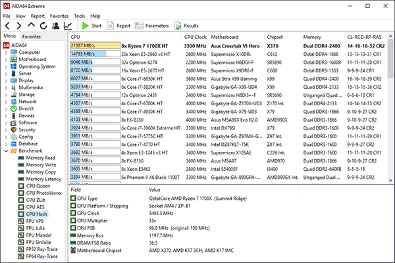The image size is (395, 263).
Task: Open the CPU AES benchmark
Action: pyautogui.click(x=35, y=207)
